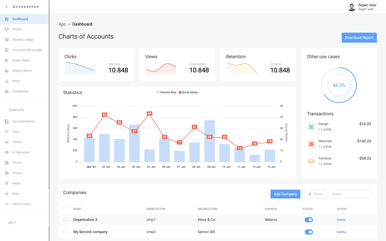The height and width of the screenshot is (241, 386).
Task: Open the General Ledger sidebar icon
Action: coord(6,39)
